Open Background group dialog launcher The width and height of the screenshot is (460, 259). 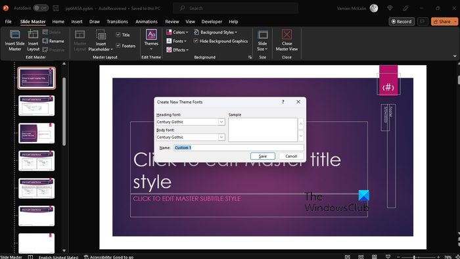(x=250, y=57)
